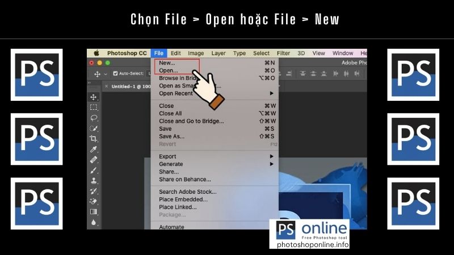Select the Blur tool
Screen dimensions: 454x255
(94, 222)
